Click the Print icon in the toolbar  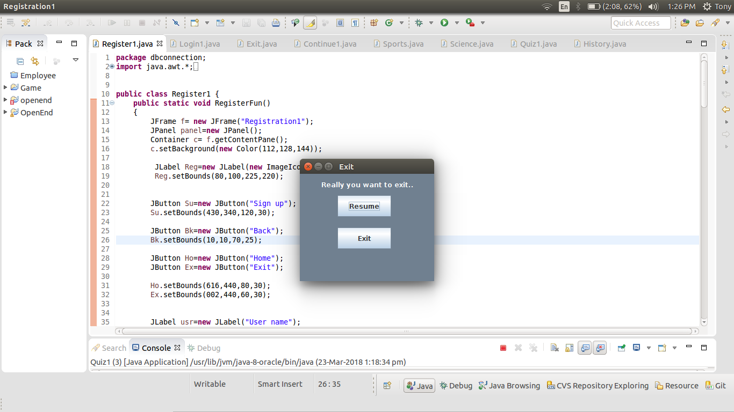point(275,23)
